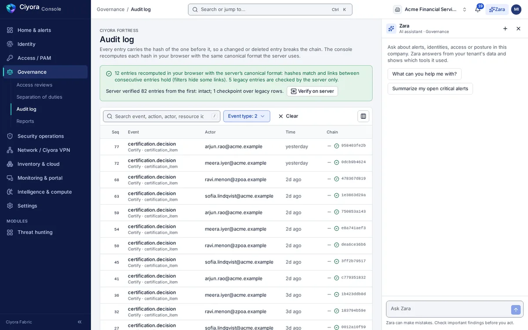Toggle the Zara assistant button in header
Screen dimensions: 528x330
[x=497, y=9]
